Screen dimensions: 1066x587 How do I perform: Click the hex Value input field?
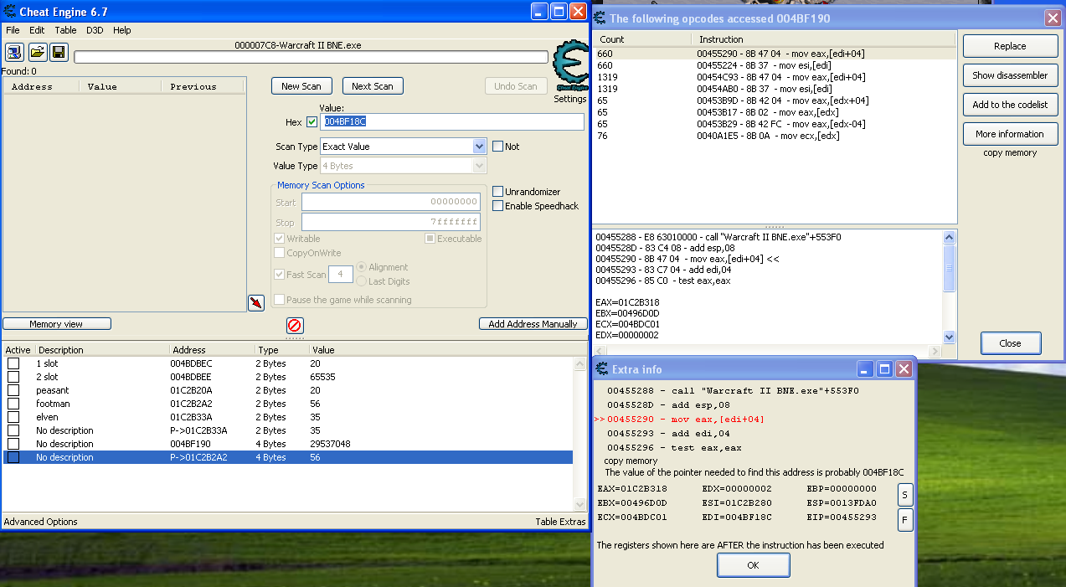coord(451,122)
